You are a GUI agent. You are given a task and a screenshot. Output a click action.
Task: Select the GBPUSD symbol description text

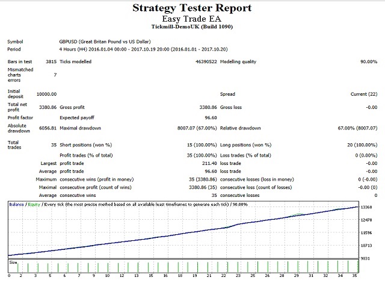pyautogui.click(x=105, y=42)
